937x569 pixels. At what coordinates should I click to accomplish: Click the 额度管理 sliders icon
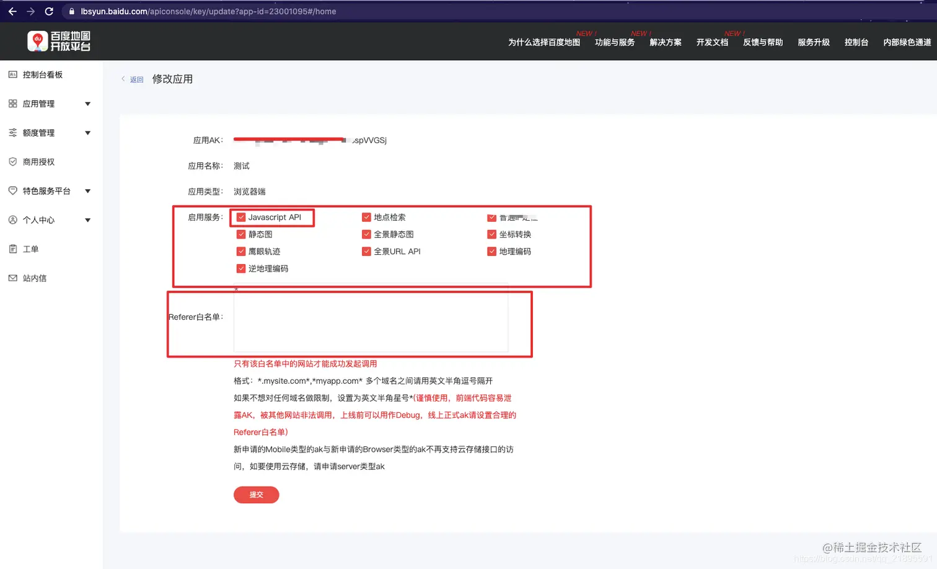coord(13,133)
